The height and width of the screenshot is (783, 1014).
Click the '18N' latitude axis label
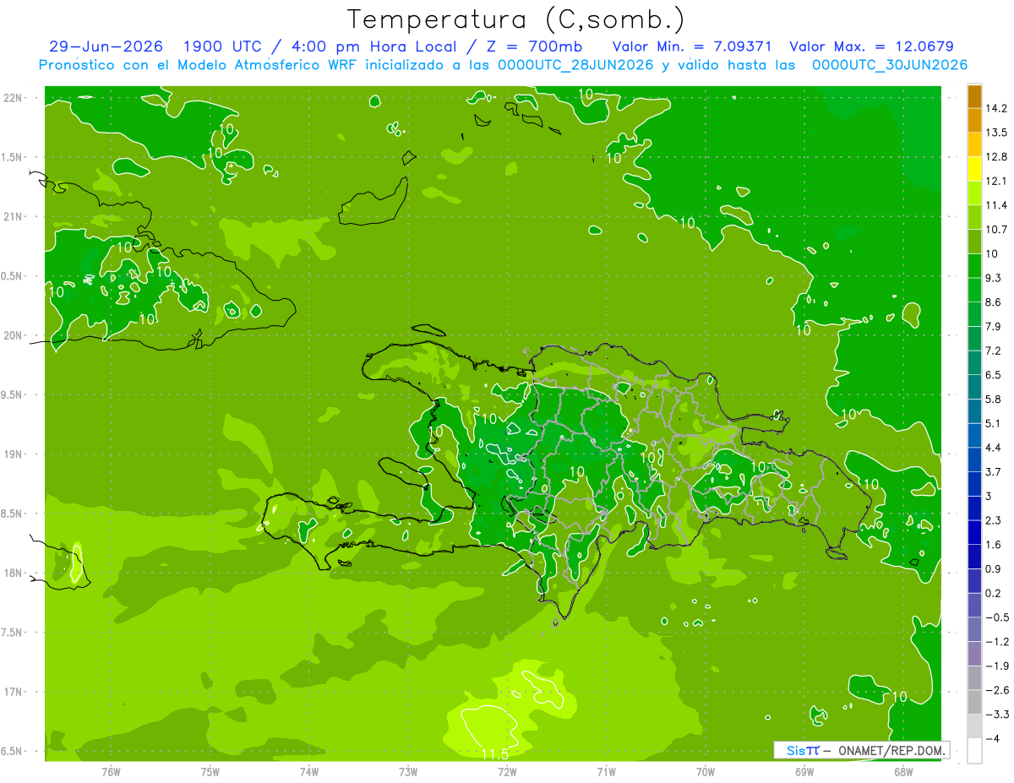(13, 573)
